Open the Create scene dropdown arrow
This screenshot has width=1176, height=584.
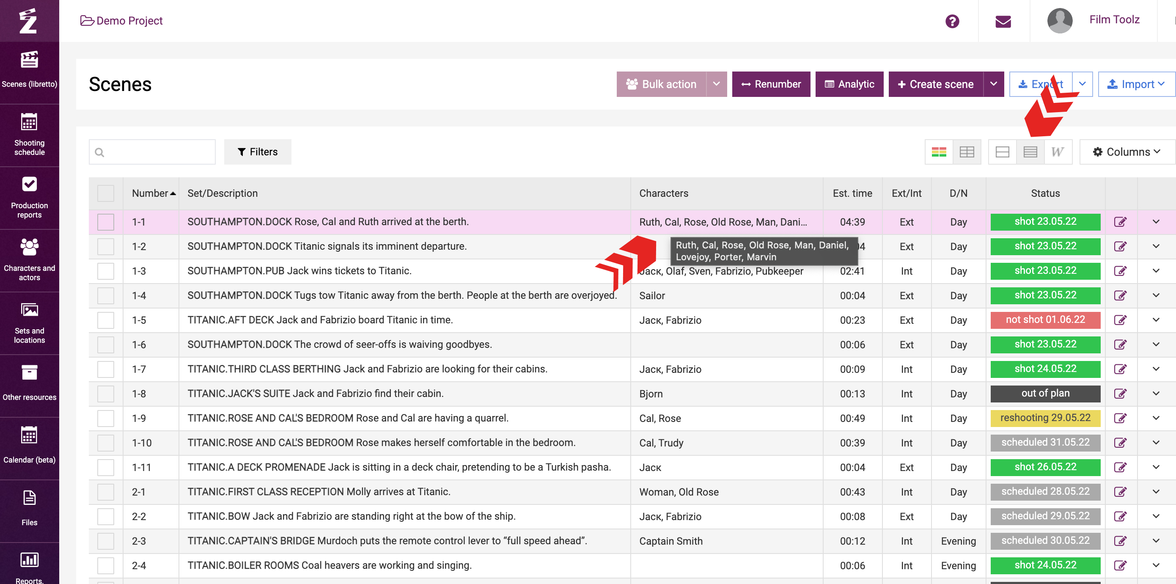(993, 84)
